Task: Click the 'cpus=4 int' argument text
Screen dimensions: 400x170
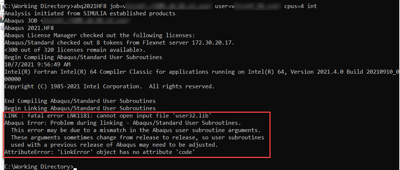Action: click(x=300, y=6)
